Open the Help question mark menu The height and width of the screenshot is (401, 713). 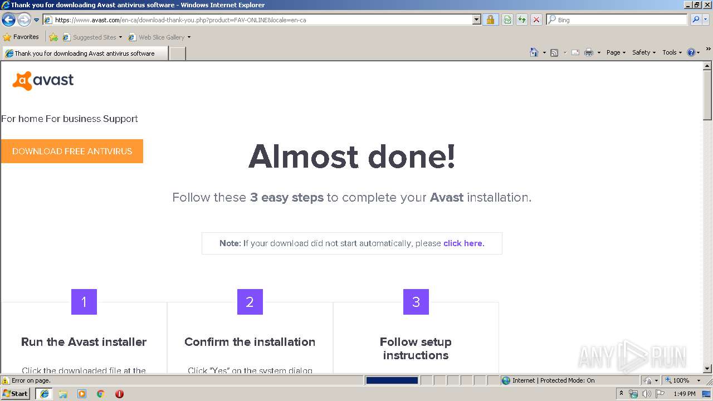694,52
